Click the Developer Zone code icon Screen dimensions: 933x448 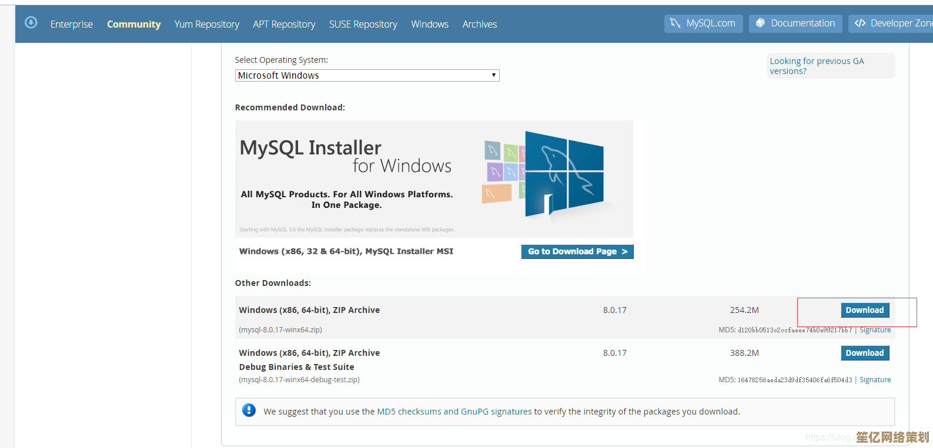click(x=860, y=23)
